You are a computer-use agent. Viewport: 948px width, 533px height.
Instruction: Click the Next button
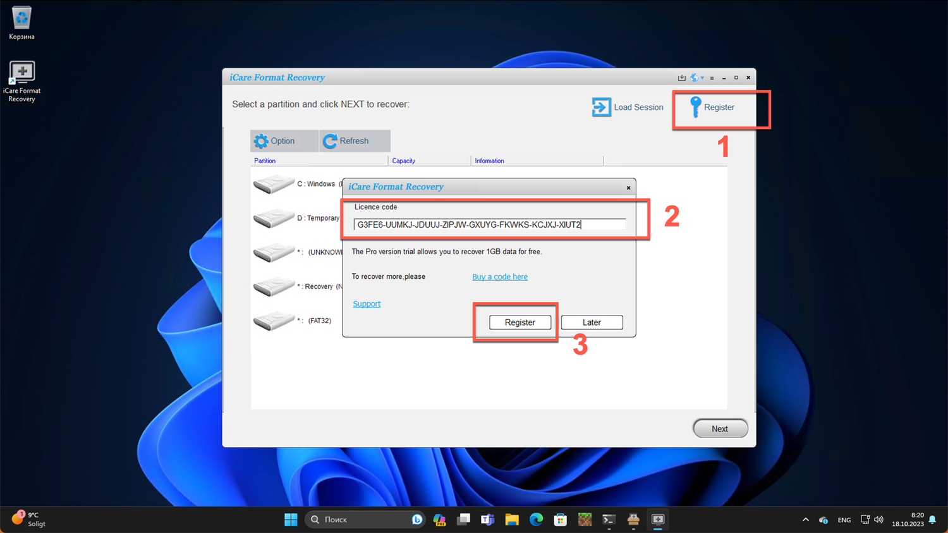tap(720, 429)
